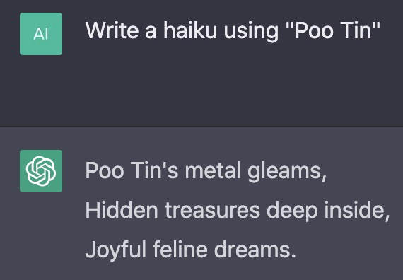
Task: Click the word haiku in the prompt
Action: tap(190, 30)
